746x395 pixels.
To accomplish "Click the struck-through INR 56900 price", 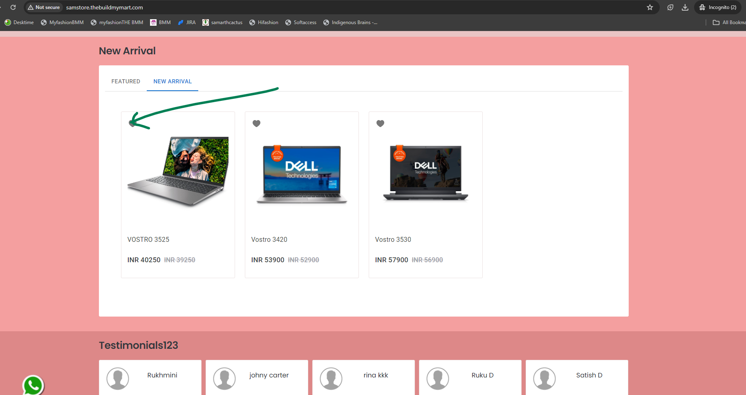I will tap(428, 260).
